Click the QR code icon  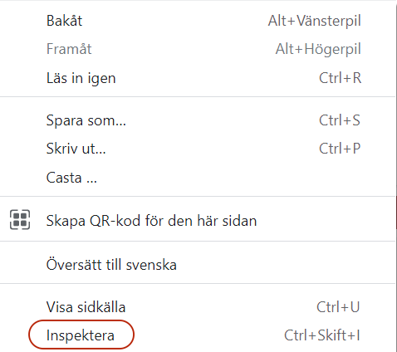20,219
